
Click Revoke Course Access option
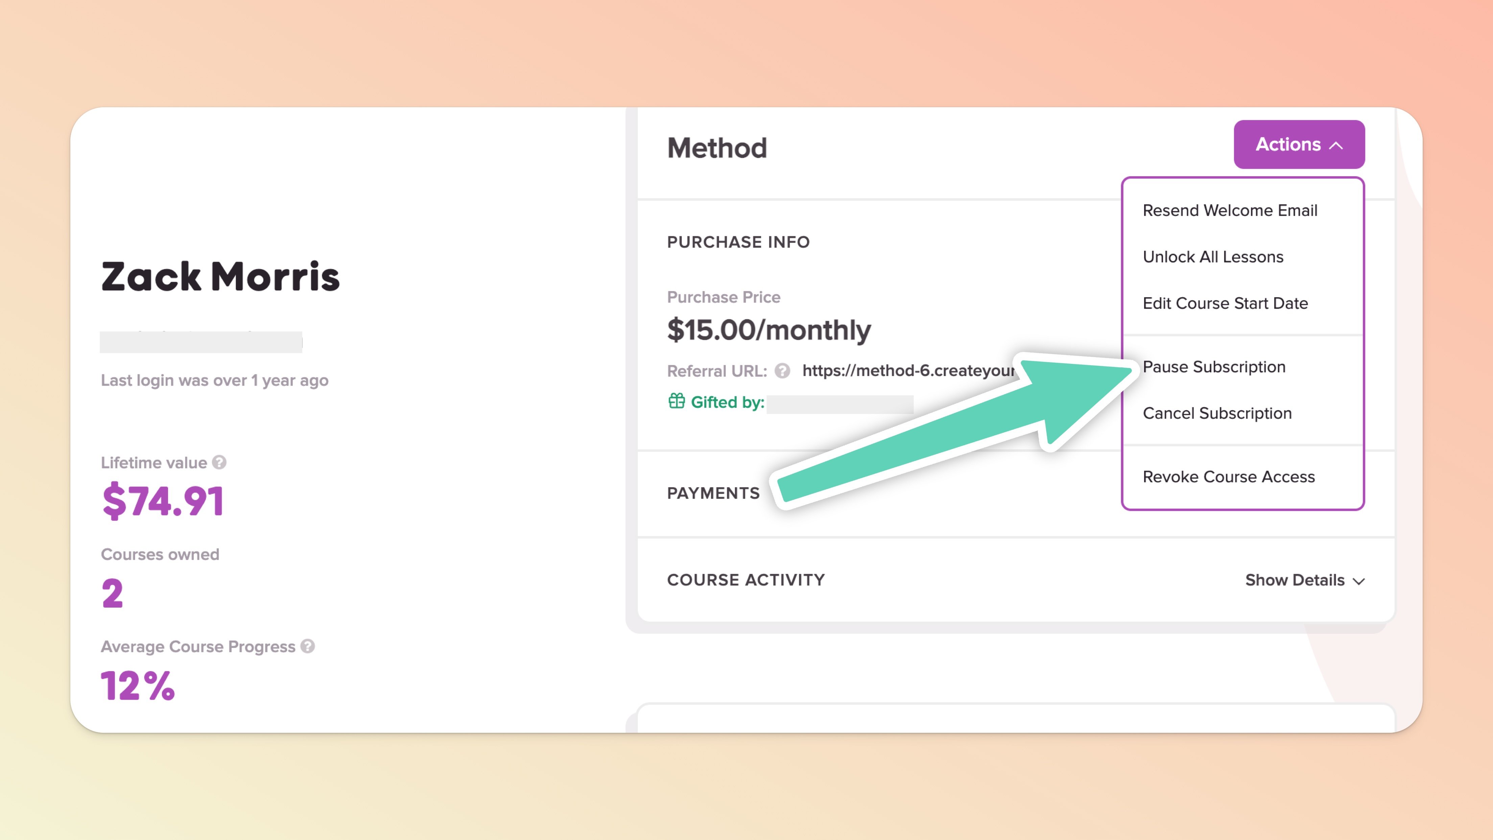(1229, 476)
